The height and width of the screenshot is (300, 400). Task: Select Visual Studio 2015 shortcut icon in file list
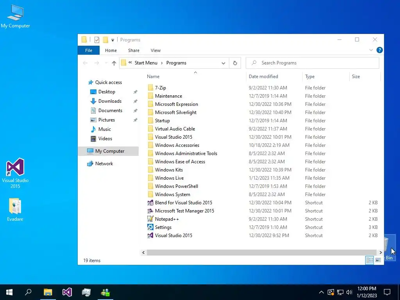coord(150,236)
